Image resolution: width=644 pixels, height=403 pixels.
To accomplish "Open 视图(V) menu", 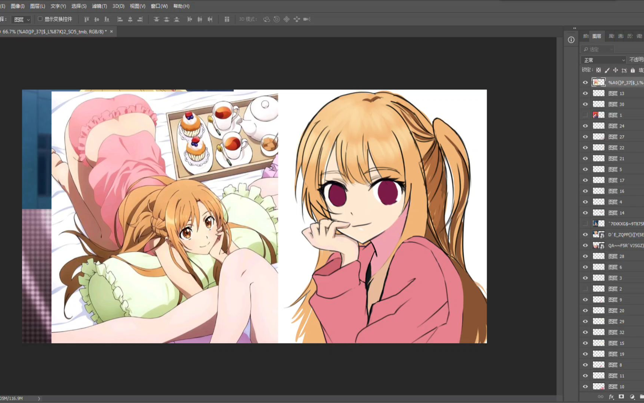I will pyautogui.click(x=138, y=6).
